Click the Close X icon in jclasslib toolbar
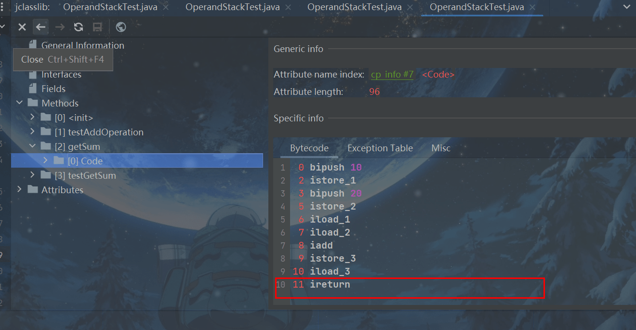636x330 pixels. tap(22, 27)
